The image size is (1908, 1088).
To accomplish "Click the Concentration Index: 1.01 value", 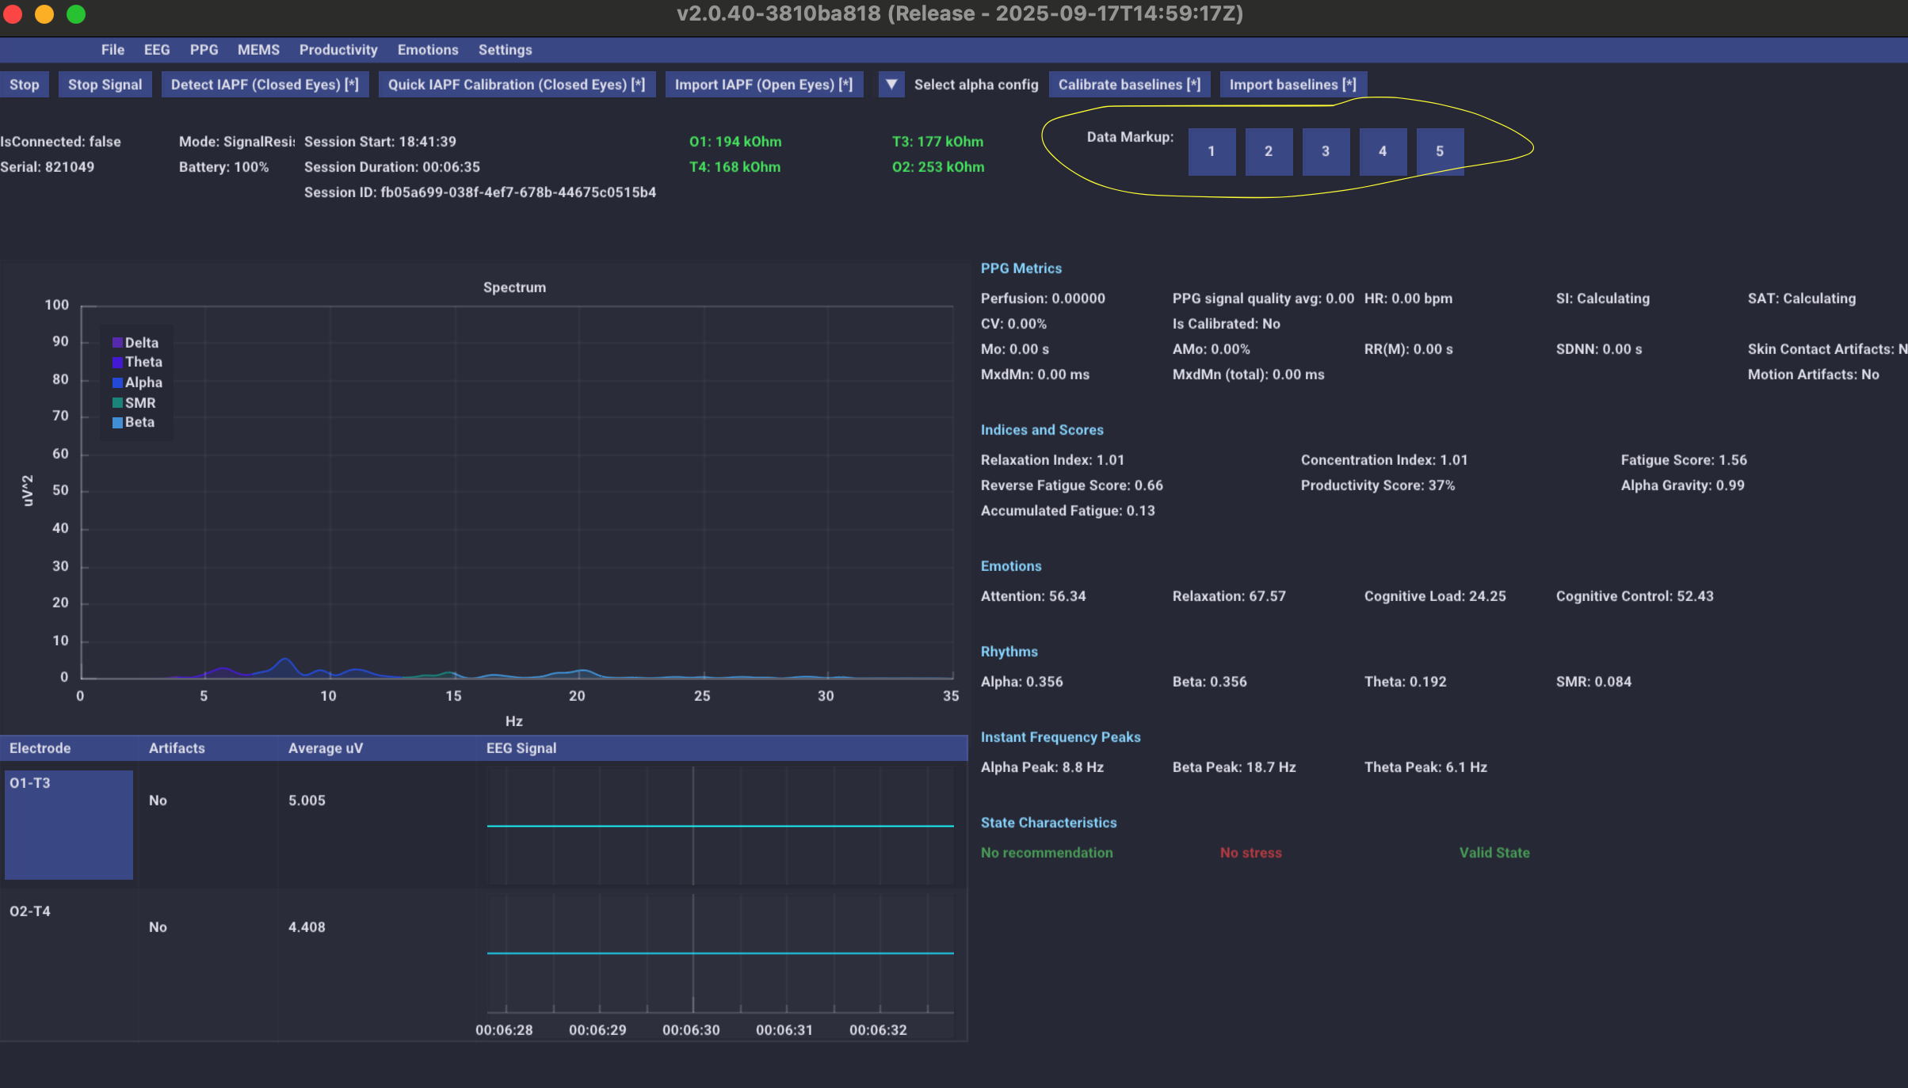I will click(1384, 460).
